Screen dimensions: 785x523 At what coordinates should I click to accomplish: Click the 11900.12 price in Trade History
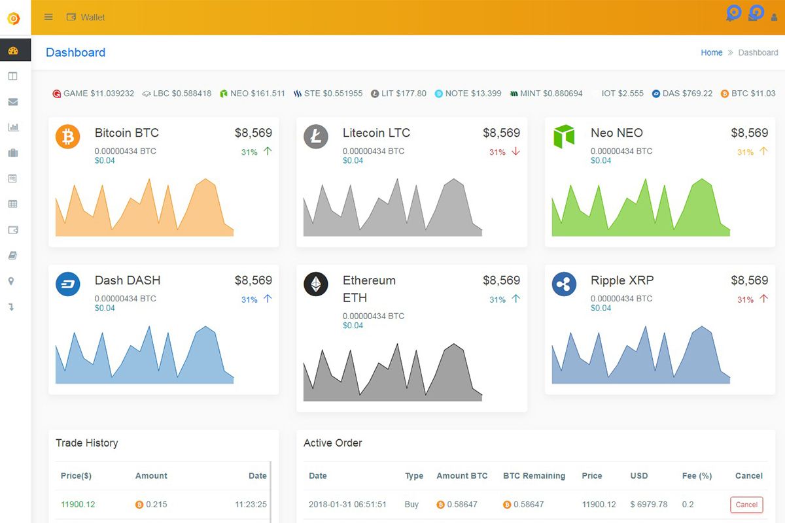[x=78, y=505]
